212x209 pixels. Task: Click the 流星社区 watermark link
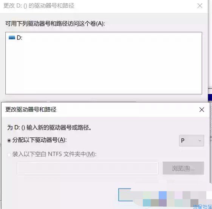(203, 207)
